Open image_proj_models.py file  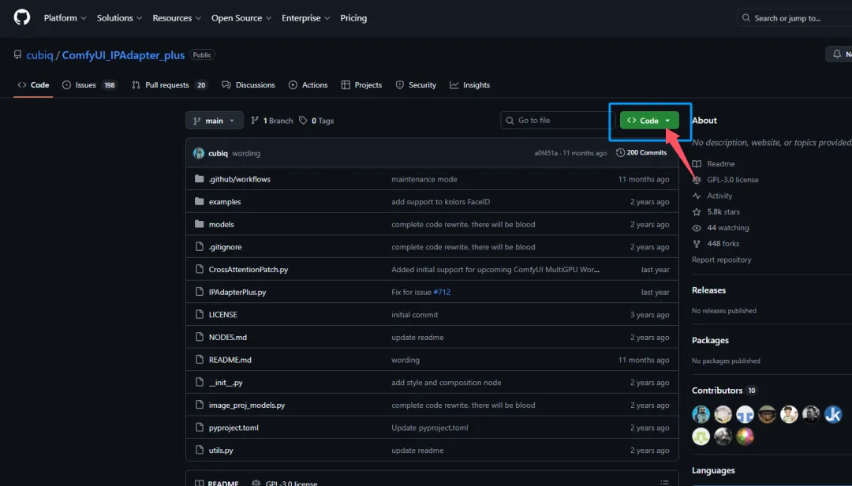[x=247, y=405]
